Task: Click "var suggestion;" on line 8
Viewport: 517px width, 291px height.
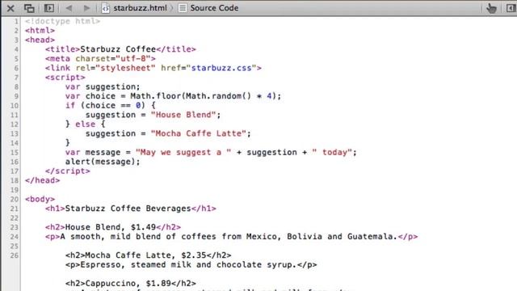Action: click(x=103, y=86)
